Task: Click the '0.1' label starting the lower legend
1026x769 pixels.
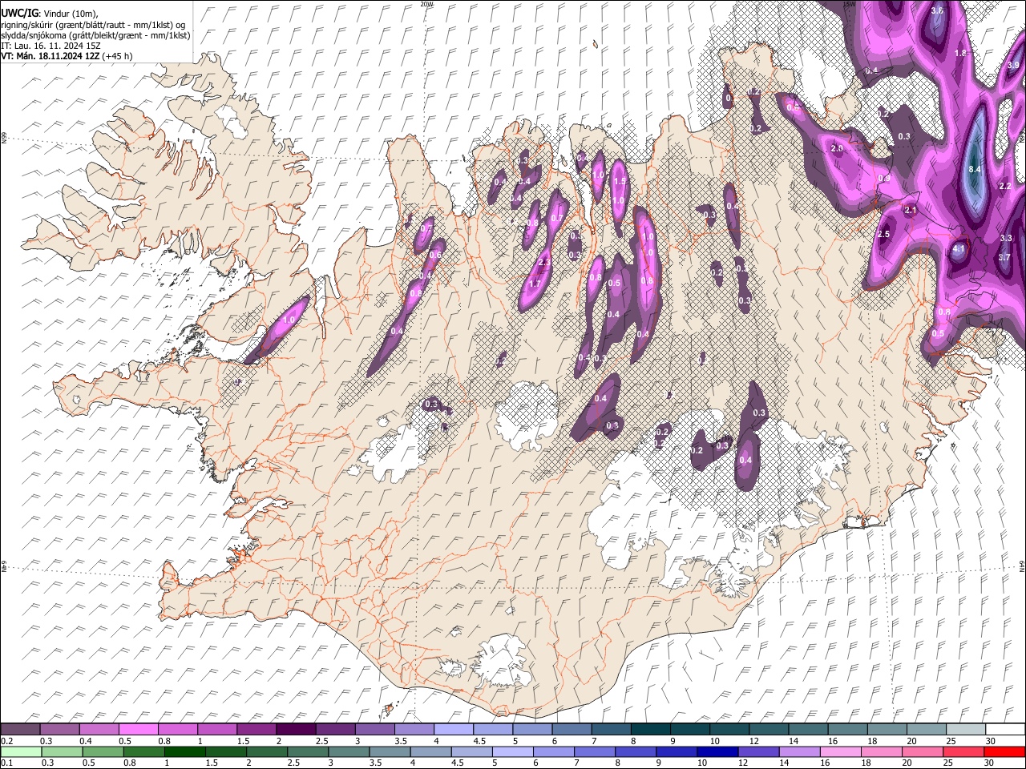Action: [6, 763]
